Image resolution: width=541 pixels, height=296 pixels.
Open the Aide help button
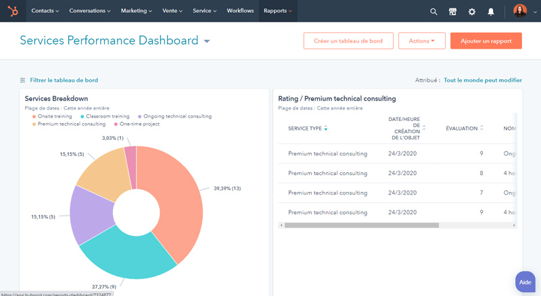525,282
